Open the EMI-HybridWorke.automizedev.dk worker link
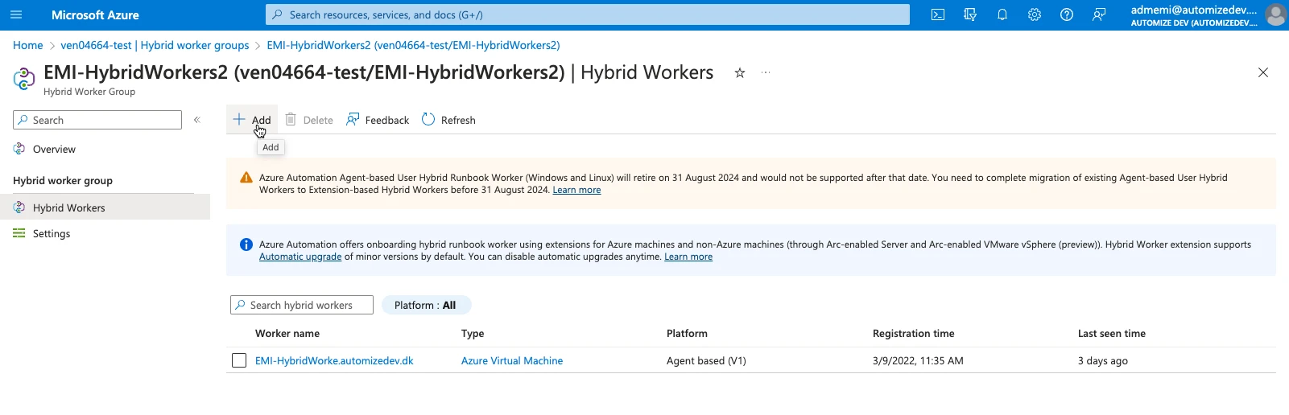 (334, 361)
